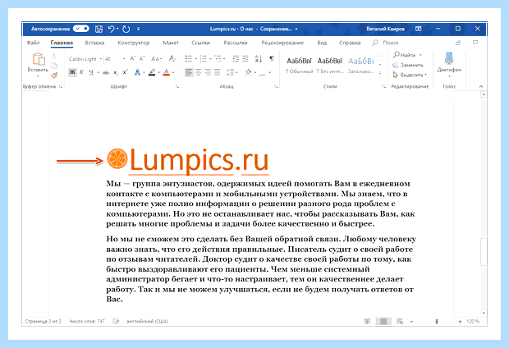Screen dimensions: 509x348
Task: Click Заменить replace button
Action: pos(408,65)
